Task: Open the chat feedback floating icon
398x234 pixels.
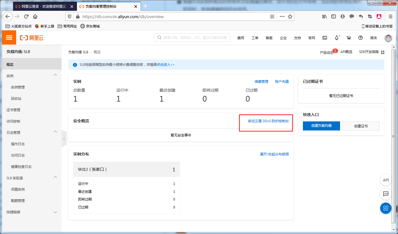Action: (386, 194)
